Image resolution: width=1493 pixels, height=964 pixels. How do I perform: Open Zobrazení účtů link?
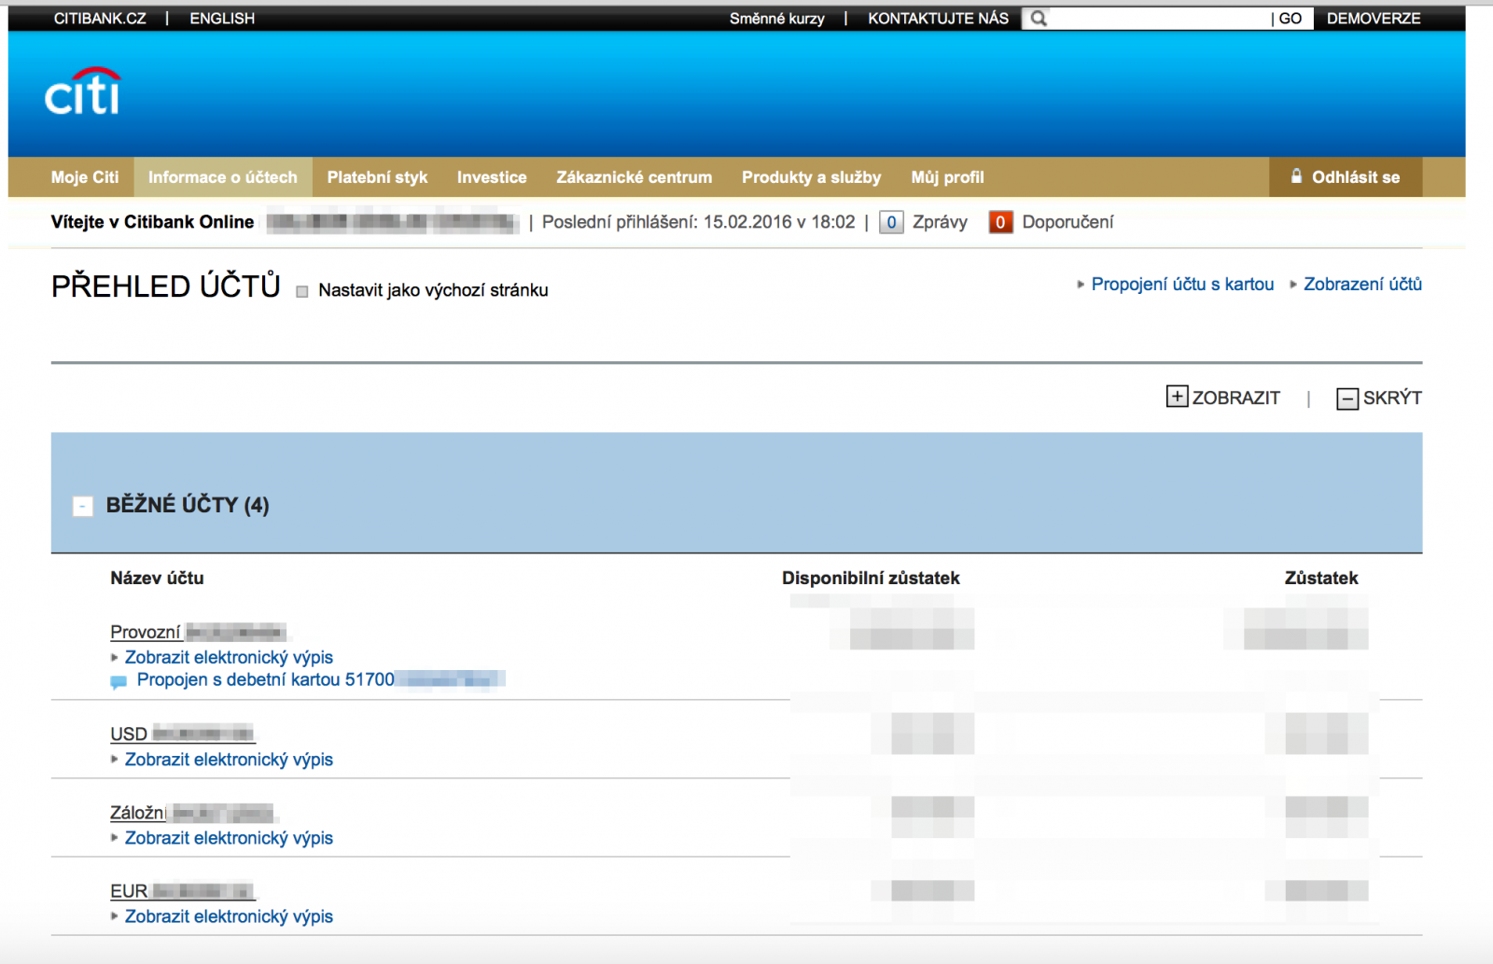1362,285
